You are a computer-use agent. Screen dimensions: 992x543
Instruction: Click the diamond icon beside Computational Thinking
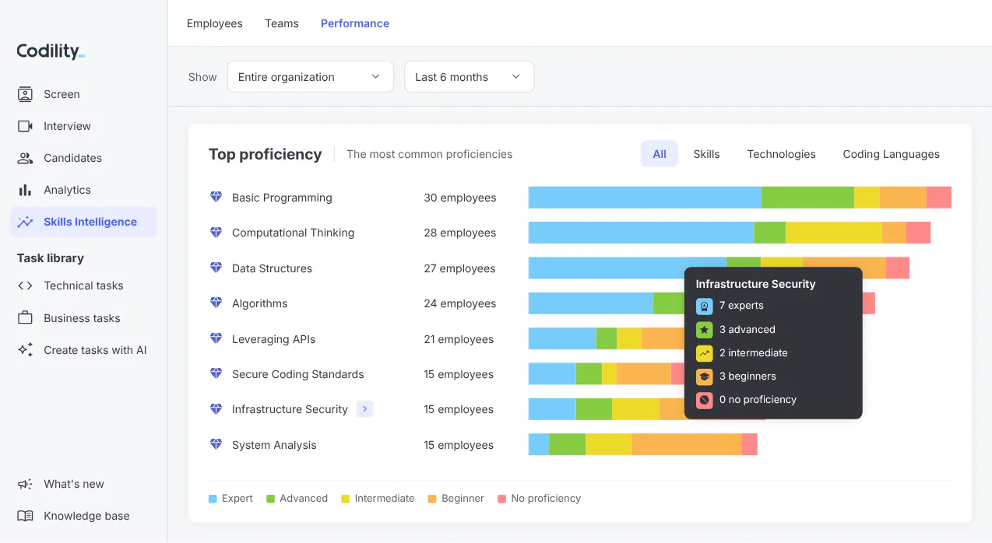pyautogui.click(x=216, y=232)
